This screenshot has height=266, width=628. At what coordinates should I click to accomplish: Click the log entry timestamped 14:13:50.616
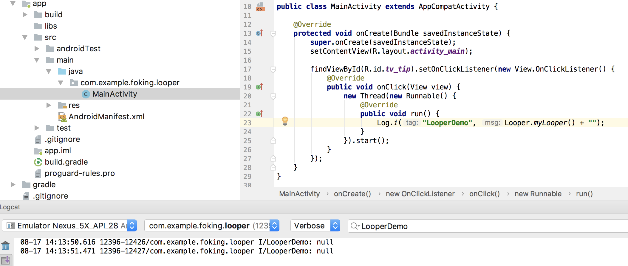pos(177,242)
